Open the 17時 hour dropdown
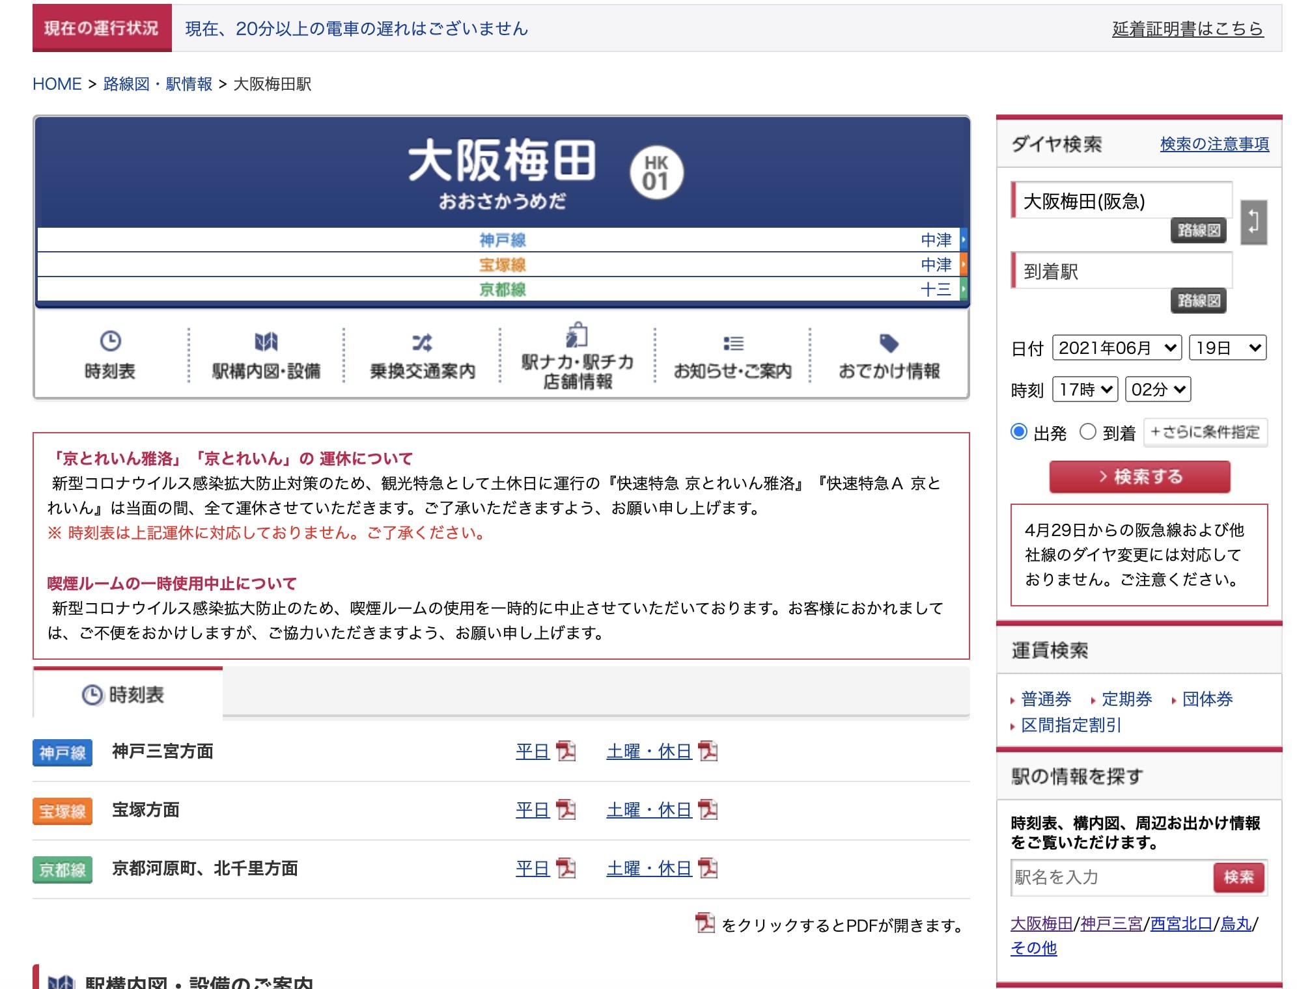 [x=1085, y=389]
